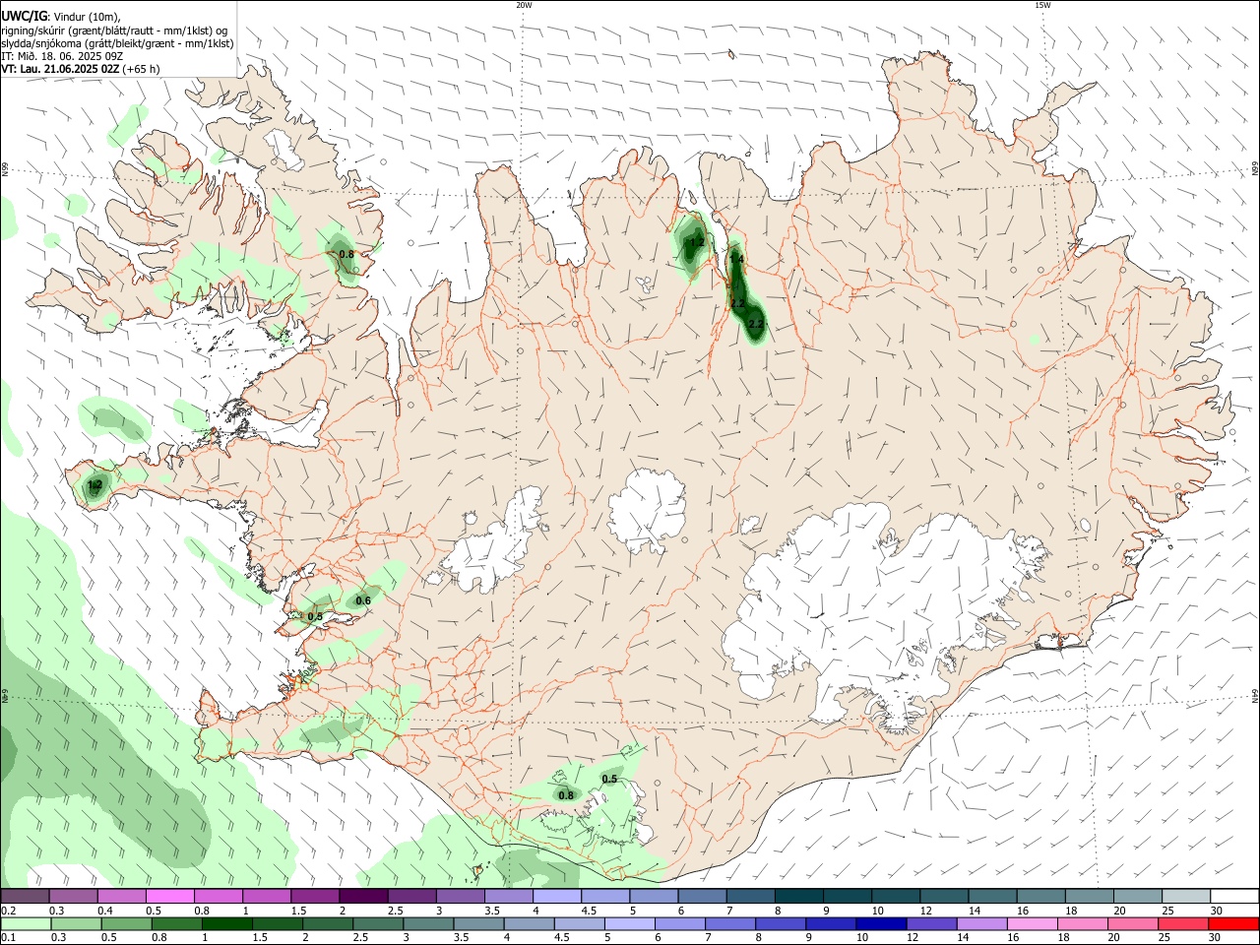Pick the slate blue swatch labeled 6 in upper legend
1260x945 pixels.
click(x=701, y=897)
